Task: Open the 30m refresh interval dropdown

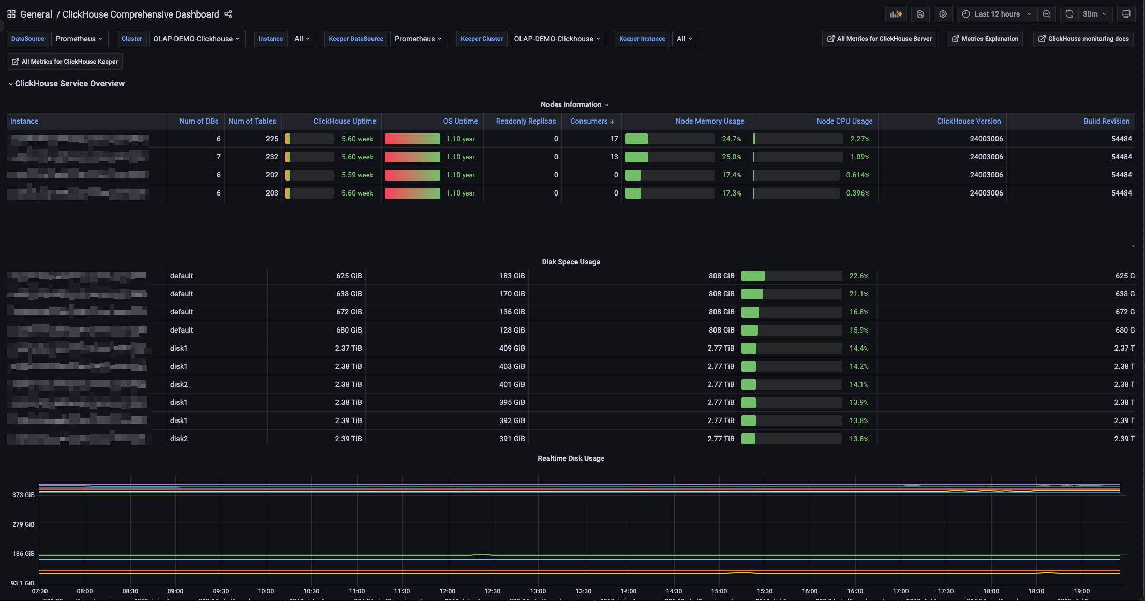Action: (x=1094, y=14)
